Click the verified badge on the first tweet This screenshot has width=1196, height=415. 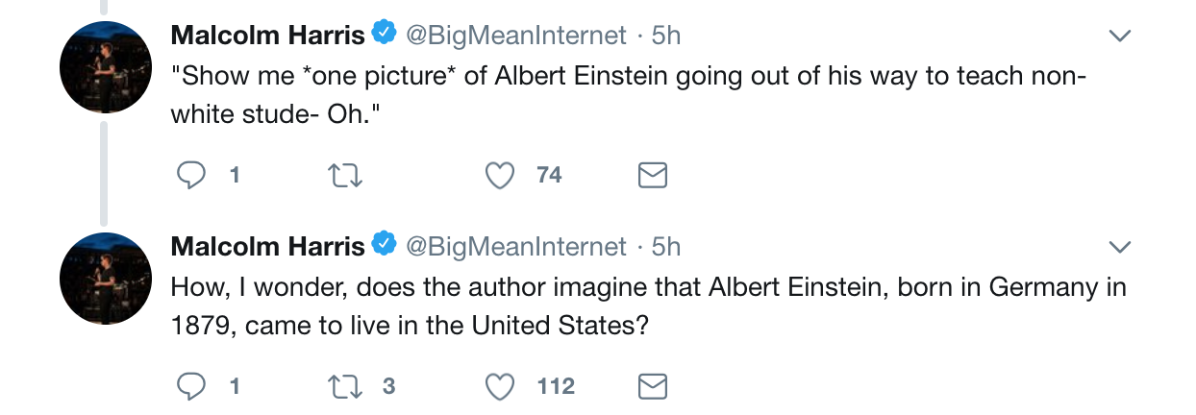384,35
